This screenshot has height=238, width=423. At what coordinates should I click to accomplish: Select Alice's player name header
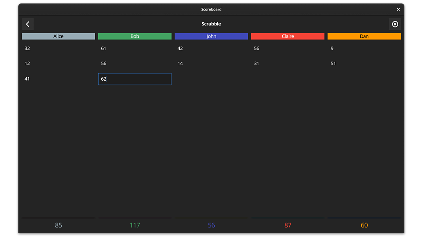58,36
